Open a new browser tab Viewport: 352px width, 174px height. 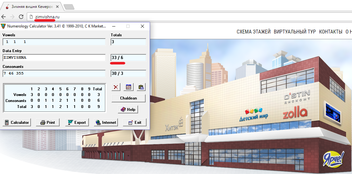pos(69,7)
